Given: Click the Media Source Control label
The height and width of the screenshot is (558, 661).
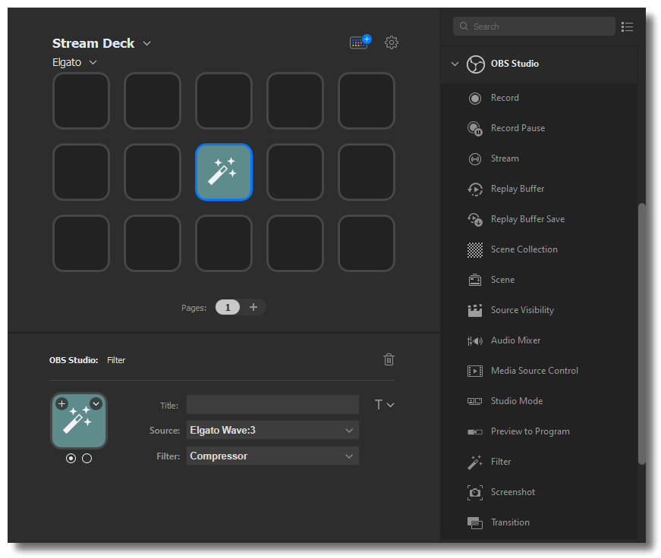Looking at the screenshot, I should click(x=534, y=371).
